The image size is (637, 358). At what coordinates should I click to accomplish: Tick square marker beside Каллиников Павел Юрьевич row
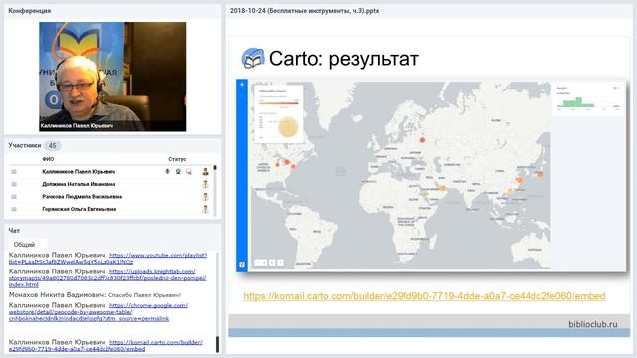[14, 172]
